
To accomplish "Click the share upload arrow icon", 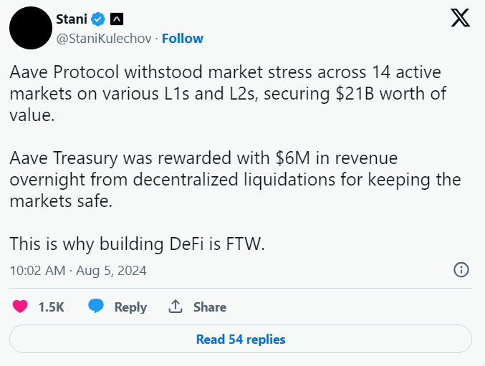I will point(176,307).
